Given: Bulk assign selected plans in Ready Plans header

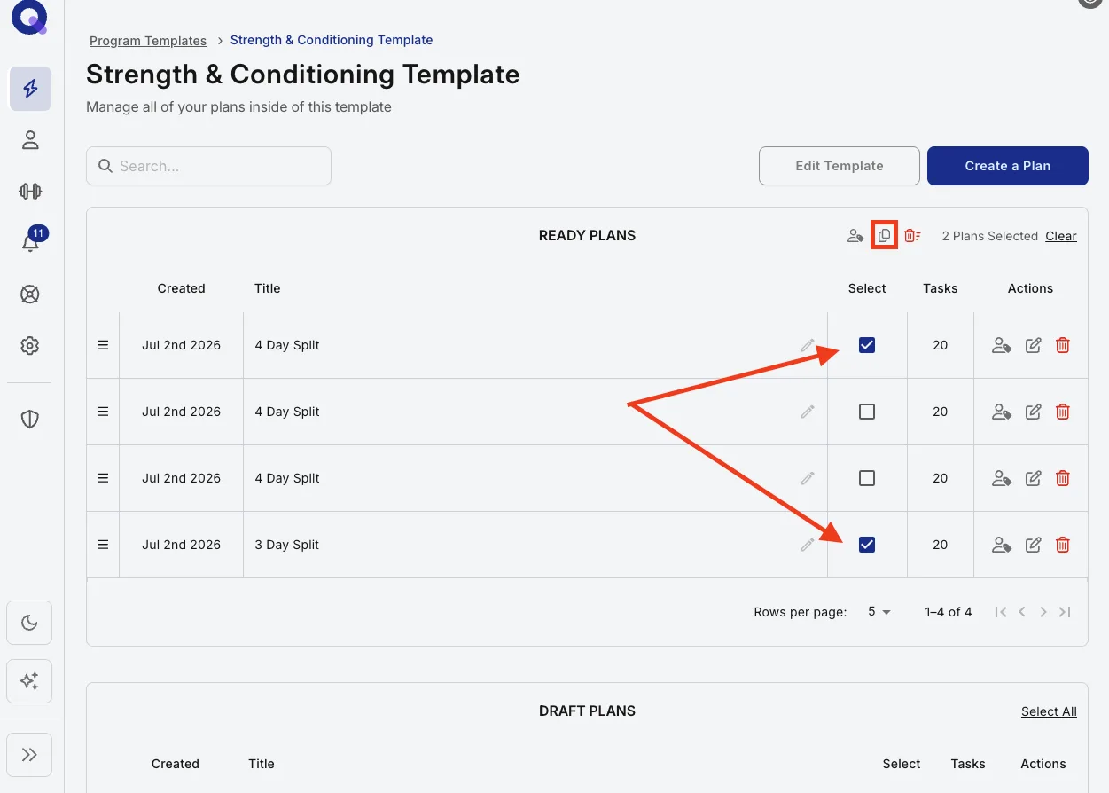Looking at the screenshot, I should click(855, 236).
